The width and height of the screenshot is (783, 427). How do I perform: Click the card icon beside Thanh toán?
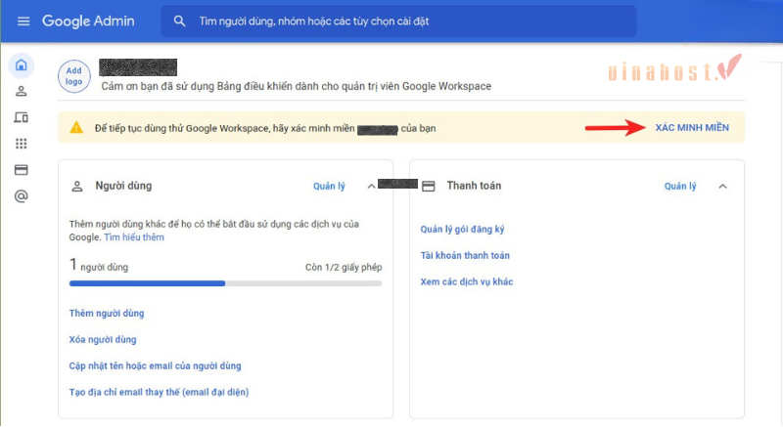[429, 187]
